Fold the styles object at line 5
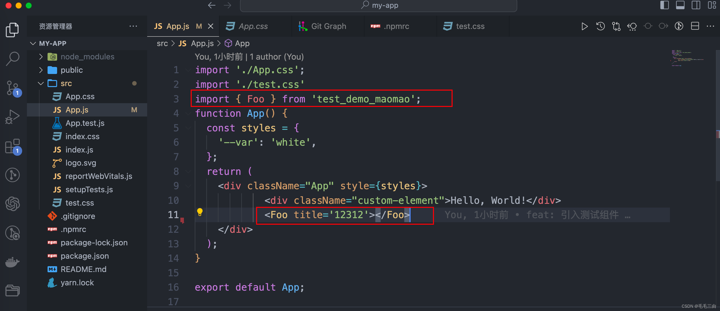The width and height of the screenshot is (720, 311). (188, 128)
